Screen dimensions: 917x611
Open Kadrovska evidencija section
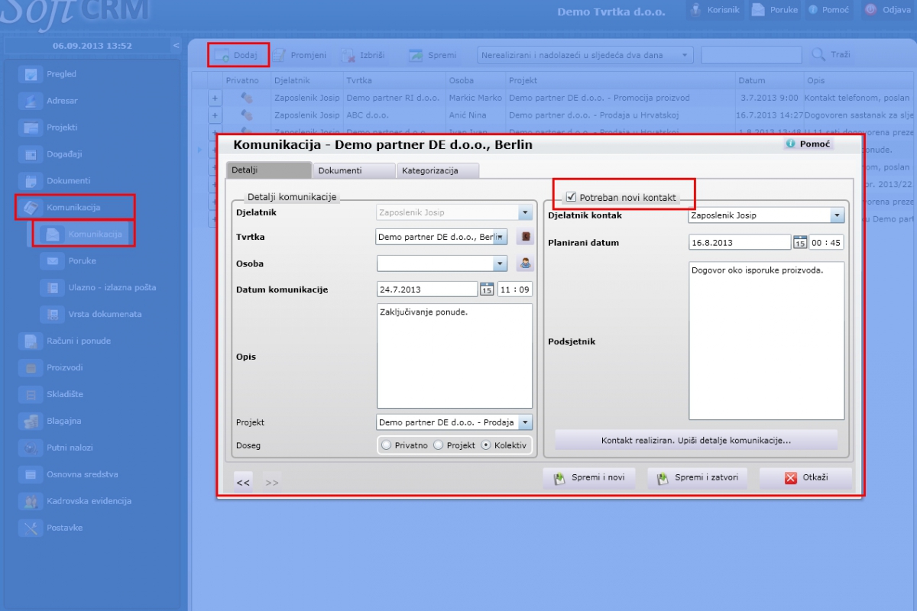pyautogui.click(x=89, y=501)
